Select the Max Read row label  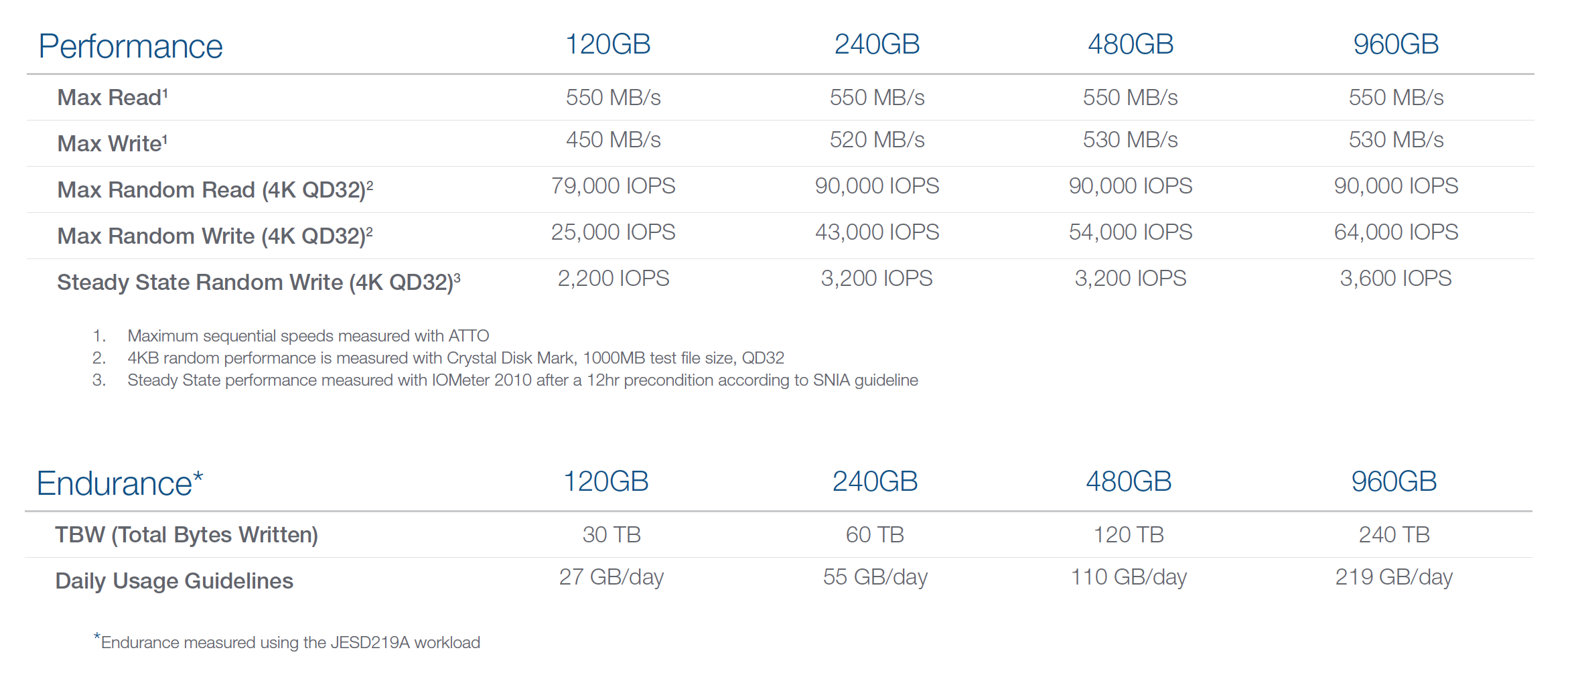112,98
